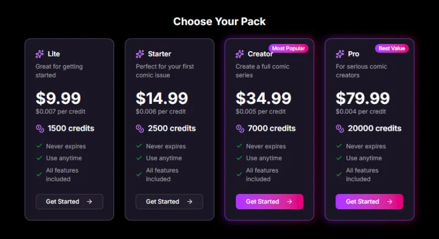This screenshot has height=239, width=439.
Task: Click the coins icon next to 2500 credits
Action: coord(139,129)
